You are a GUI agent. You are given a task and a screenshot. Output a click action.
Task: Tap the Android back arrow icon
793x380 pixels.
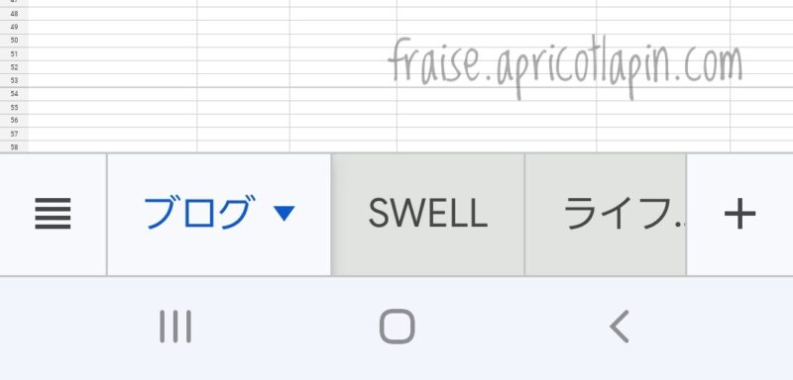tap(620, 327)
